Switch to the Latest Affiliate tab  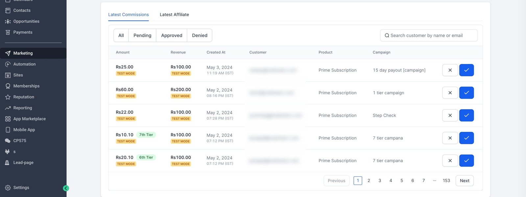click(174, 14)
